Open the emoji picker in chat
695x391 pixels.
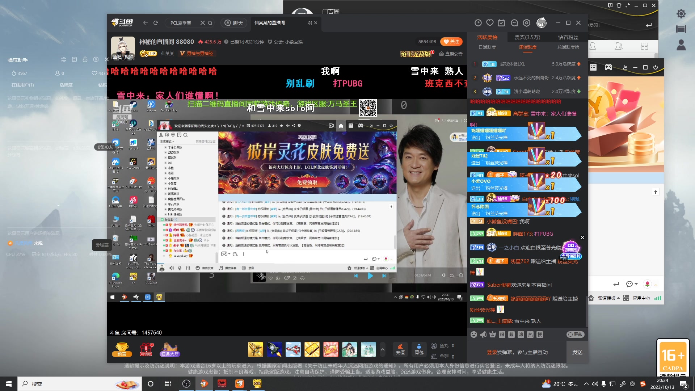tap(474, 335)
